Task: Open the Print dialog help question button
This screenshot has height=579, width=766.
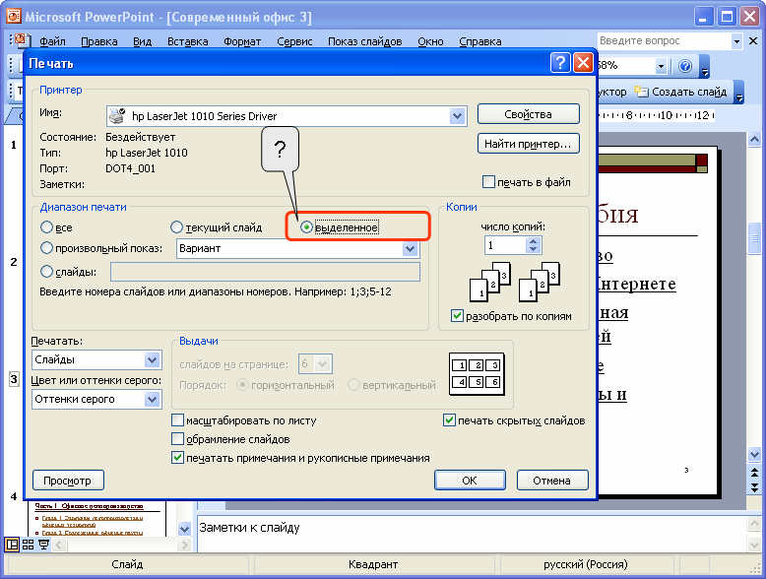Action: pyautogui.click(x=560, y=63)
